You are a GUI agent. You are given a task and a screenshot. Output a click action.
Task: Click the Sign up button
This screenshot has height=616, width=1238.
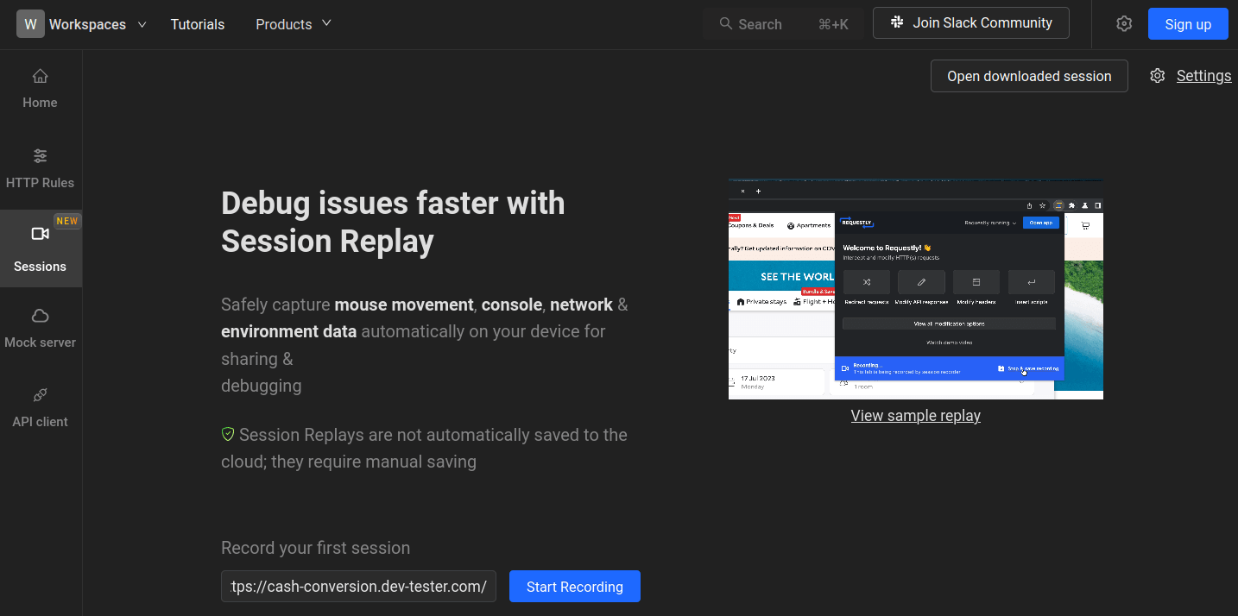[x=1188, y=24]
